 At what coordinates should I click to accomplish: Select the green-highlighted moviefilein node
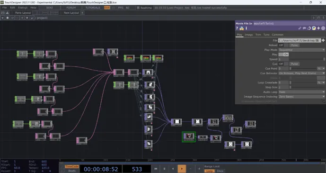(x=189, y=137)
